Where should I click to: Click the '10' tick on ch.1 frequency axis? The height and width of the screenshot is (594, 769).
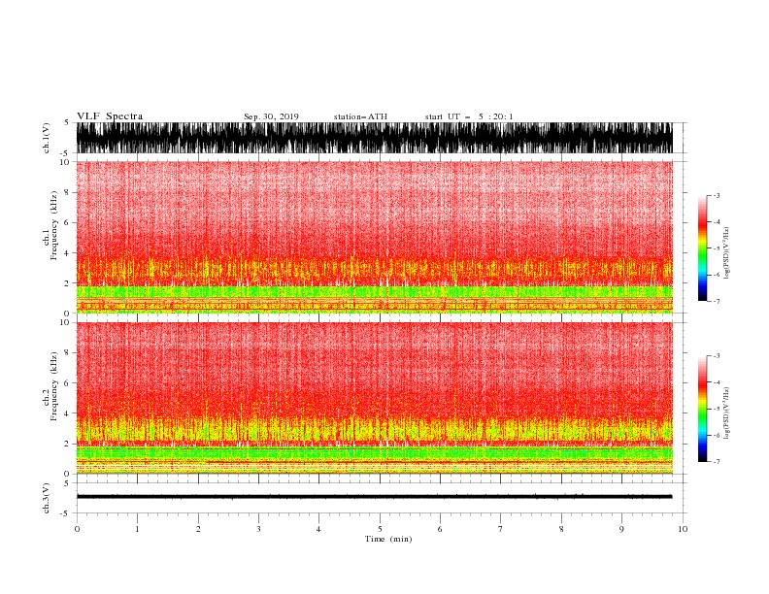click(65, 162)
